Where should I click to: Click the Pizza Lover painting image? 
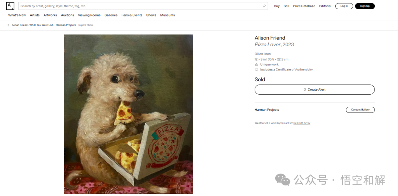(x=129, y=114)
